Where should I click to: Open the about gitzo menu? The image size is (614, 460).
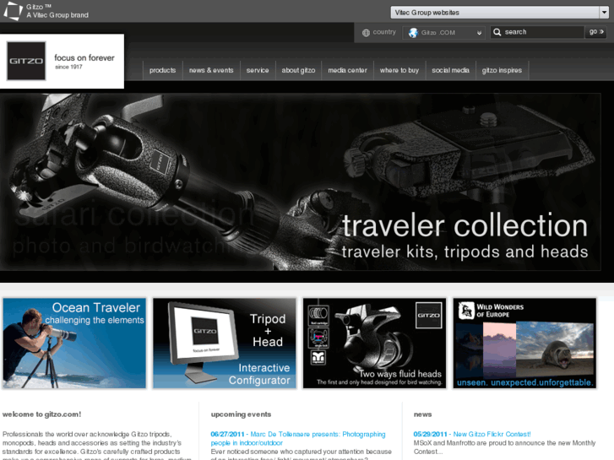coord(298,70)
